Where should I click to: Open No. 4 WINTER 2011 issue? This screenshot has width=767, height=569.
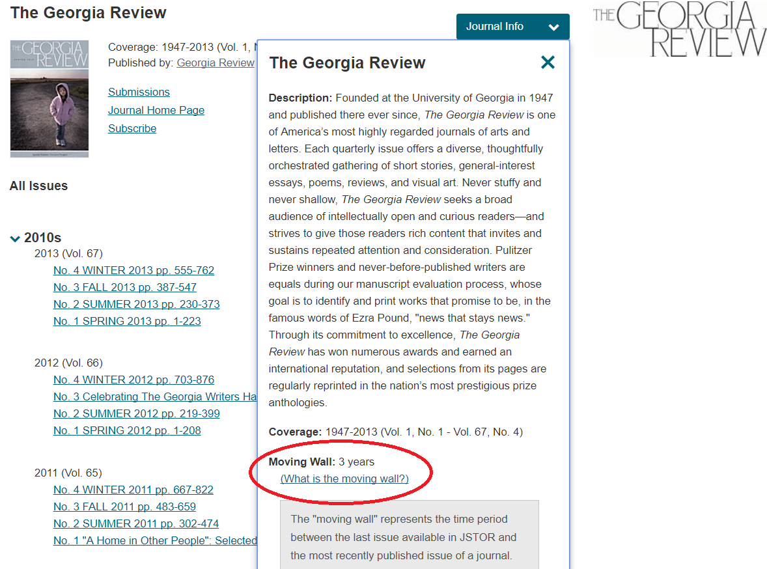(133, 490)
